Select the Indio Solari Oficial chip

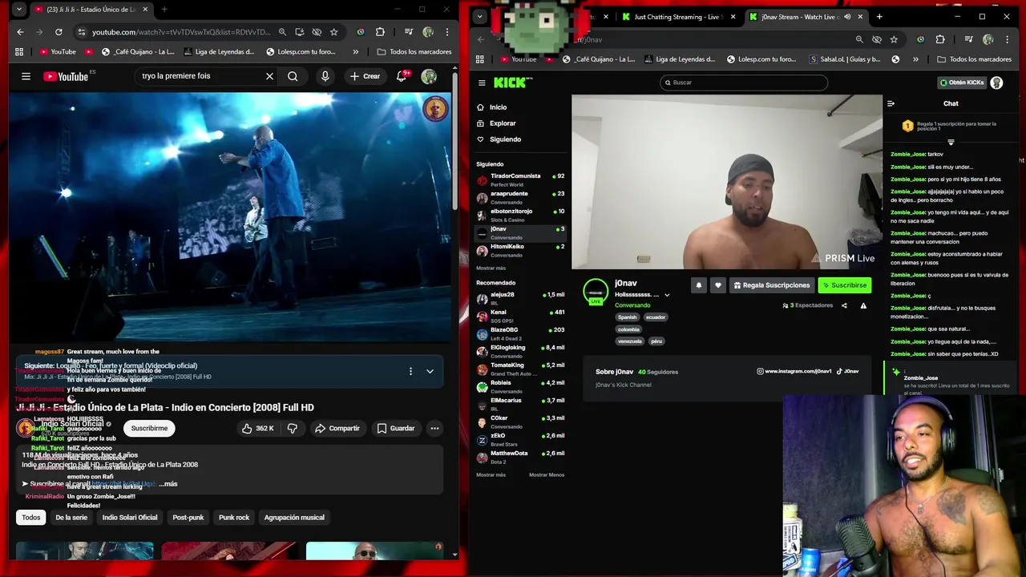[x=130, y=517]
